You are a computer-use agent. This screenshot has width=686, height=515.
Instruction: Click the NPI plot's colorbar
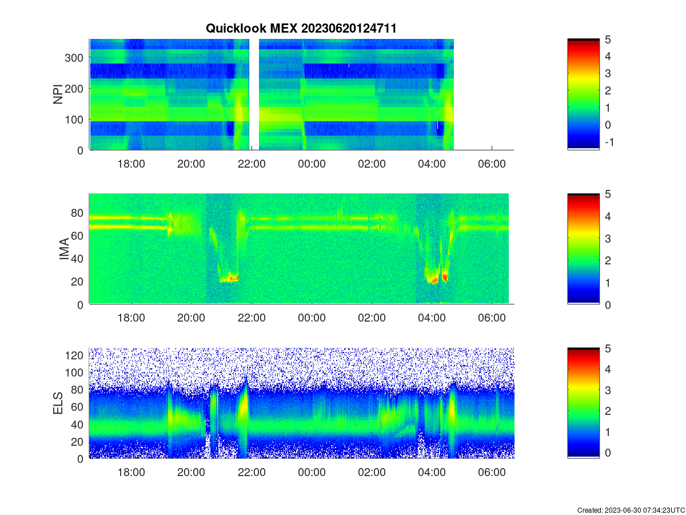583,94
